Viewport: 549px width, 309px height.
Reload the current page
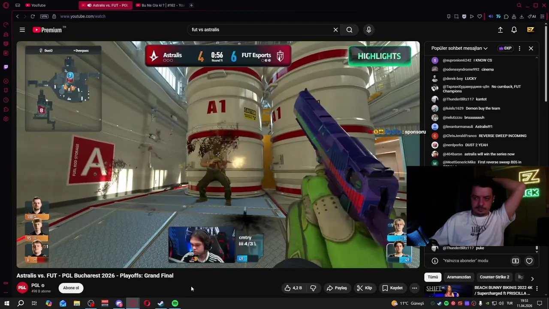click(33, 16)
